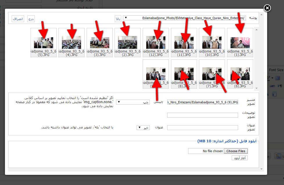Select thumbnail Eslamabadjome_93_5_6 (8).JPG
The height and width of the screenshot is (185, 284).
point(184,74)
